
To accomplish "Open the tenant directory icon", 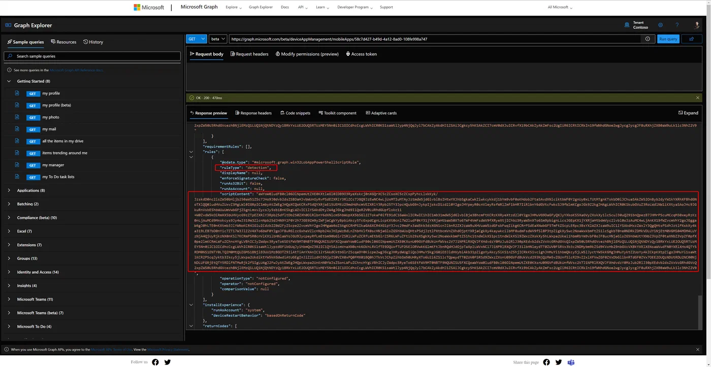I will pyautogui.click(x=627, y=25).
